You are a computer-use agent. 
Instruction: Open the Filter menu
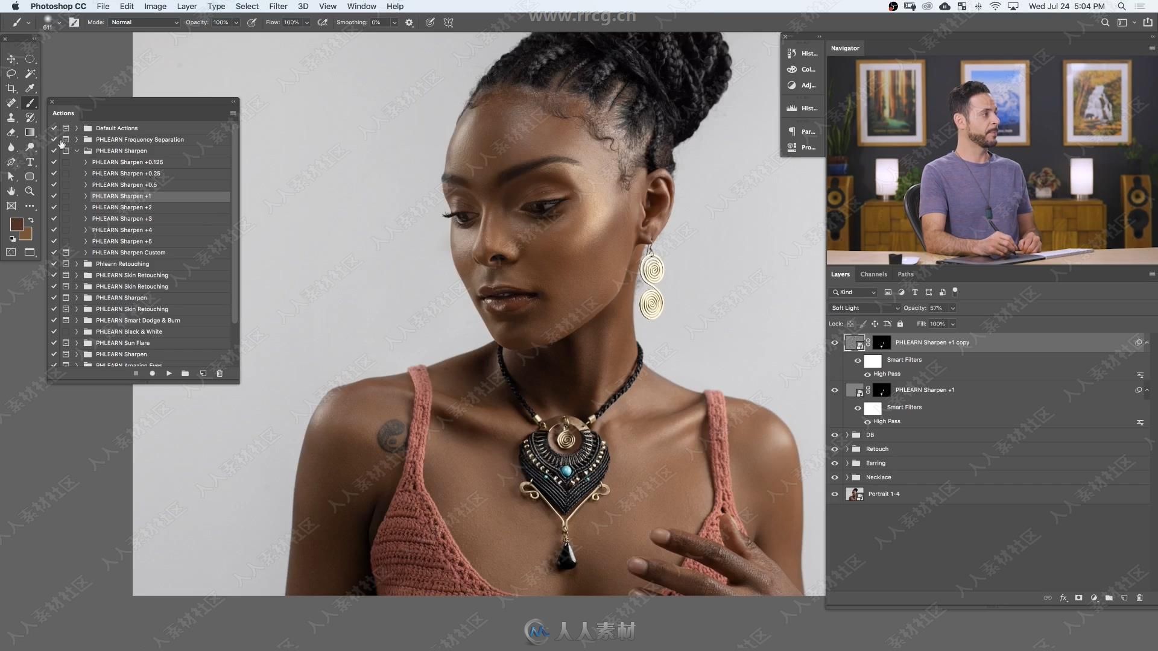tap(277, 7)
